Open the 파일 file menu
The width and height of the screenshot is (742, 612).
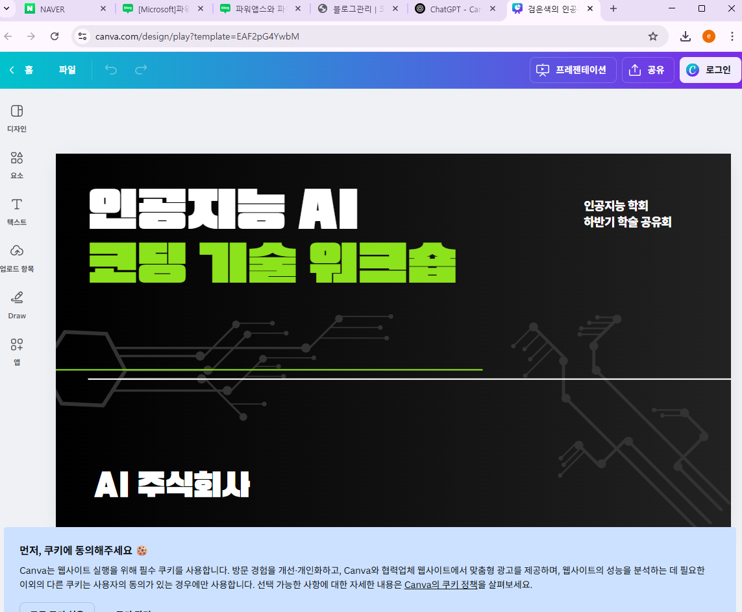coord(68,70)
